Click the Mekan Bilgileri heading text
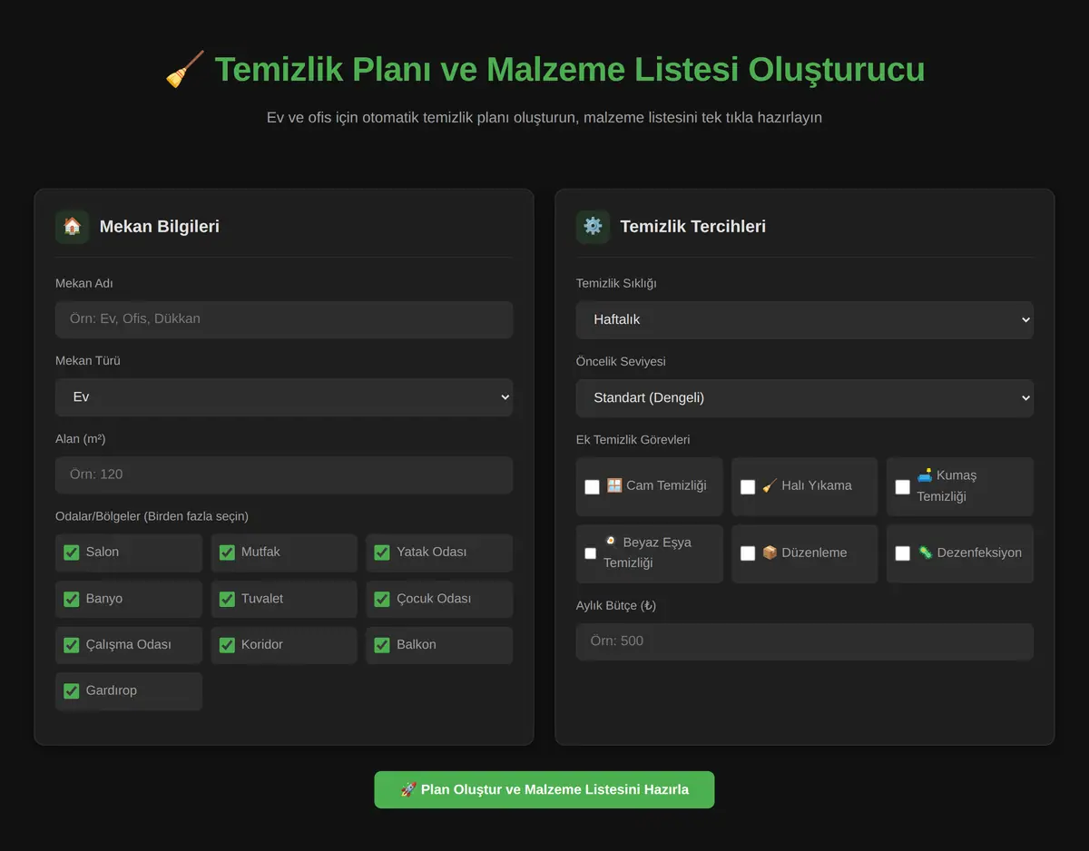The height and width of the screenshot is (851, 1089). point(160,227)
